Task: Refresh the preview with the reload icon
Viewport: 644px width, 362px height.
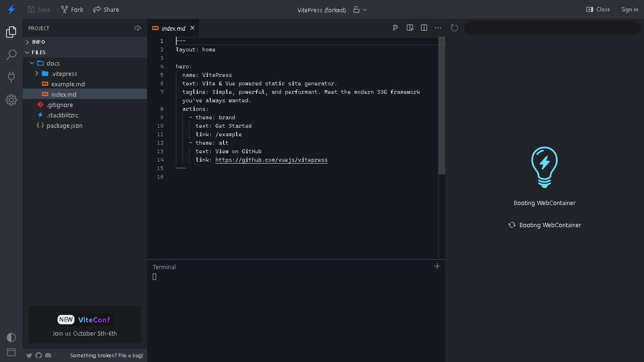Action: [x=454, y=28]
